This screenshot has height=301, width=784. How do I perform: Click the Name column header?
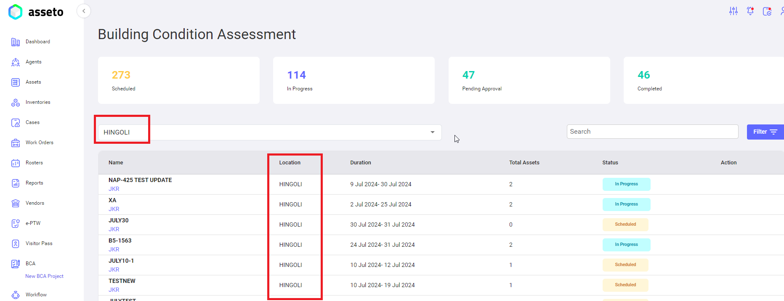[x=116, y=163]
